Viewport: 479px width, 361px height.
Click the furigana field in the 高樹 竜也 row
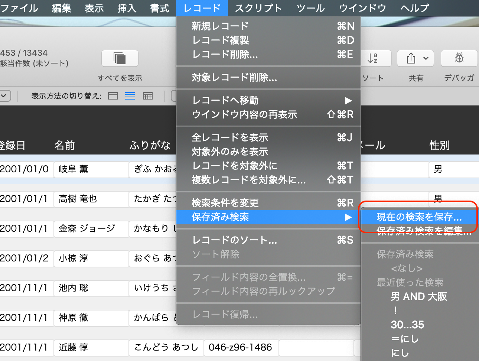(153, 199)
